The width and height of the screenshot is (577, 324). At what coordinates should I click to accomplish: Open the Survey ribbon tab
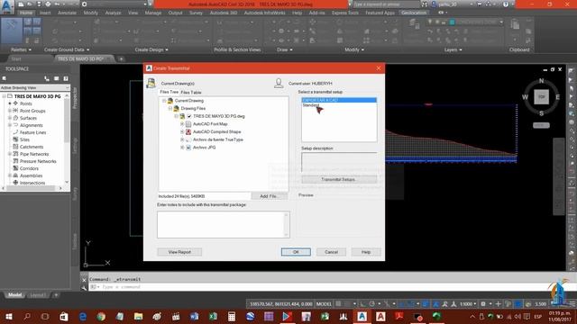tap(196, 13)
